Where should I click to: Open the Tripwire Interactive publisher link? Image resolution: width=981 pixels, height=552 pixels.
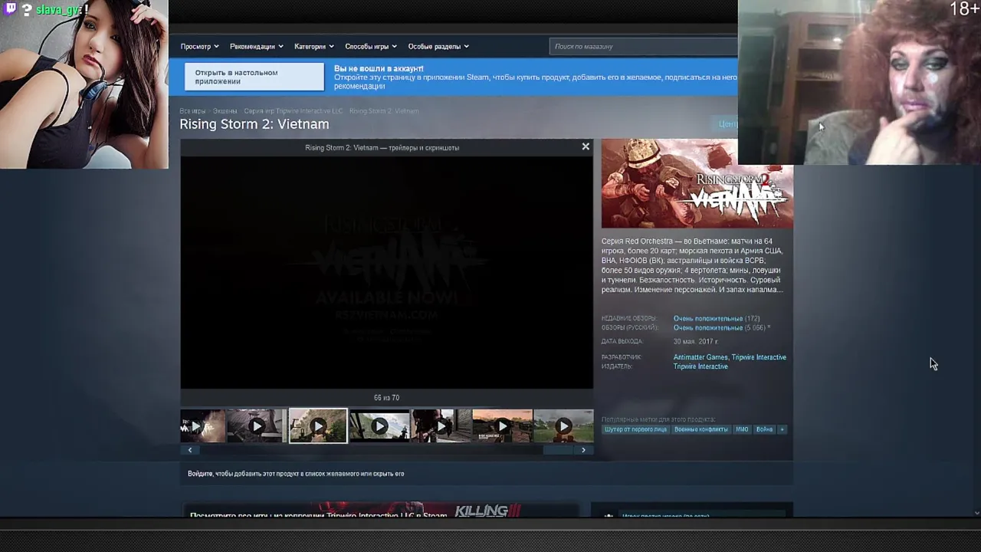(700, 366)
